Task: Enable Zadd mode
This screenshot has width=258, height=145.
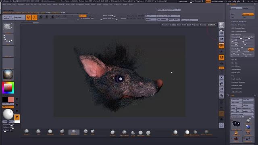Action: [83, 16]
